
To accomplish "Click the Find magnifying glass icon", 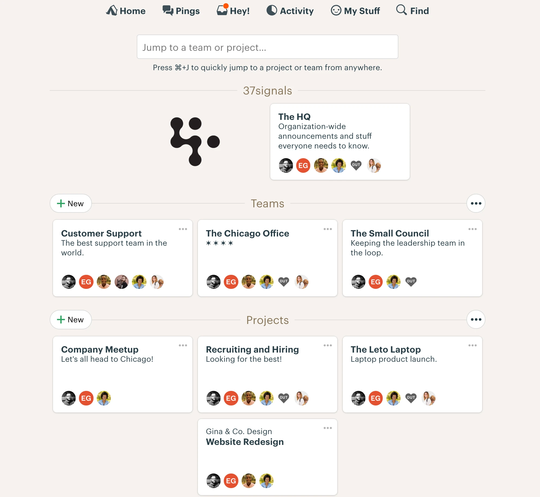I will click(401, 10).
